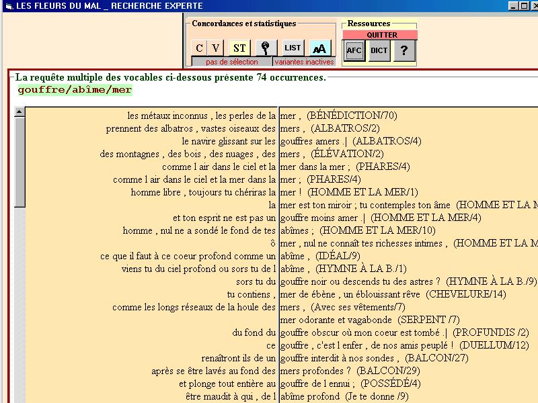The width and height of the screenshot is (538, 403).
Task: Open the LIST button
Action: tap(293, 48)
